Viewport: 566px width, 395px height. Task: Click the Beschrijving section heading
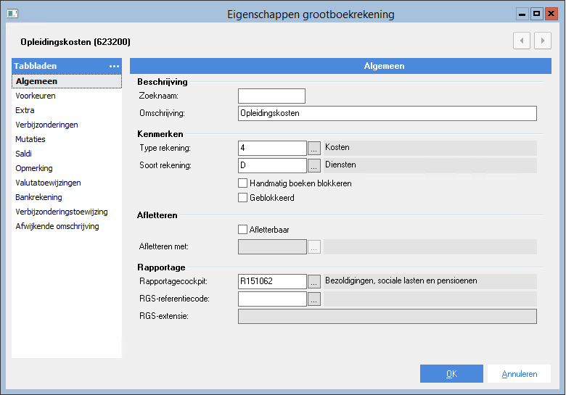pos(163,82)
